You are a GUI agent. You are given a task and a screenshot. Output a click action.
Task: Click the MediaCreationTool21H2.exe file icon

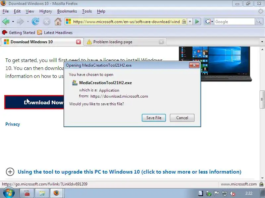75,83
